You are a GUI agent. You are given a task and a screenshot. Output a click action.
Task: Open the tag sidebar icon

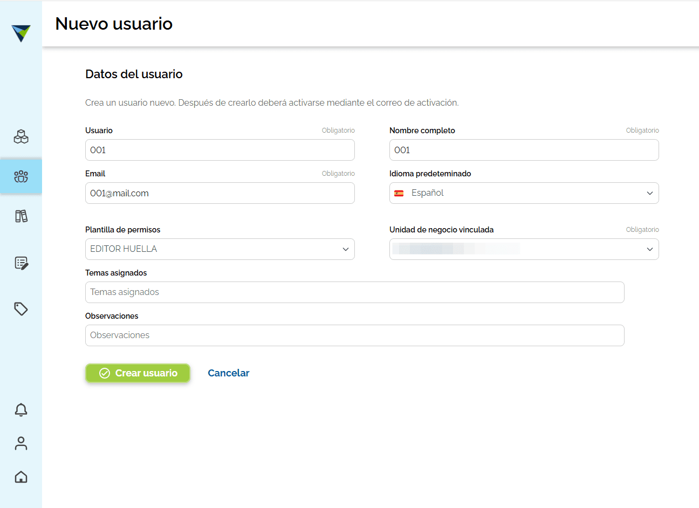(x=21, y=309)
